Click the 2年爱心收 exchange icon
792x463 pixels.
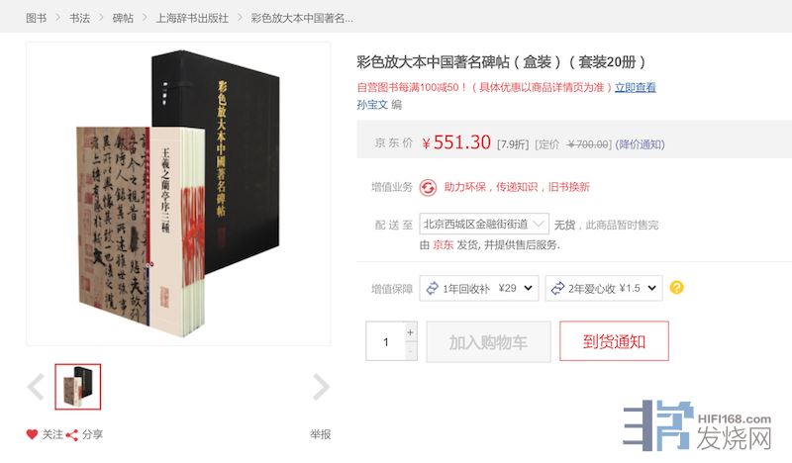tap(557, 288)
